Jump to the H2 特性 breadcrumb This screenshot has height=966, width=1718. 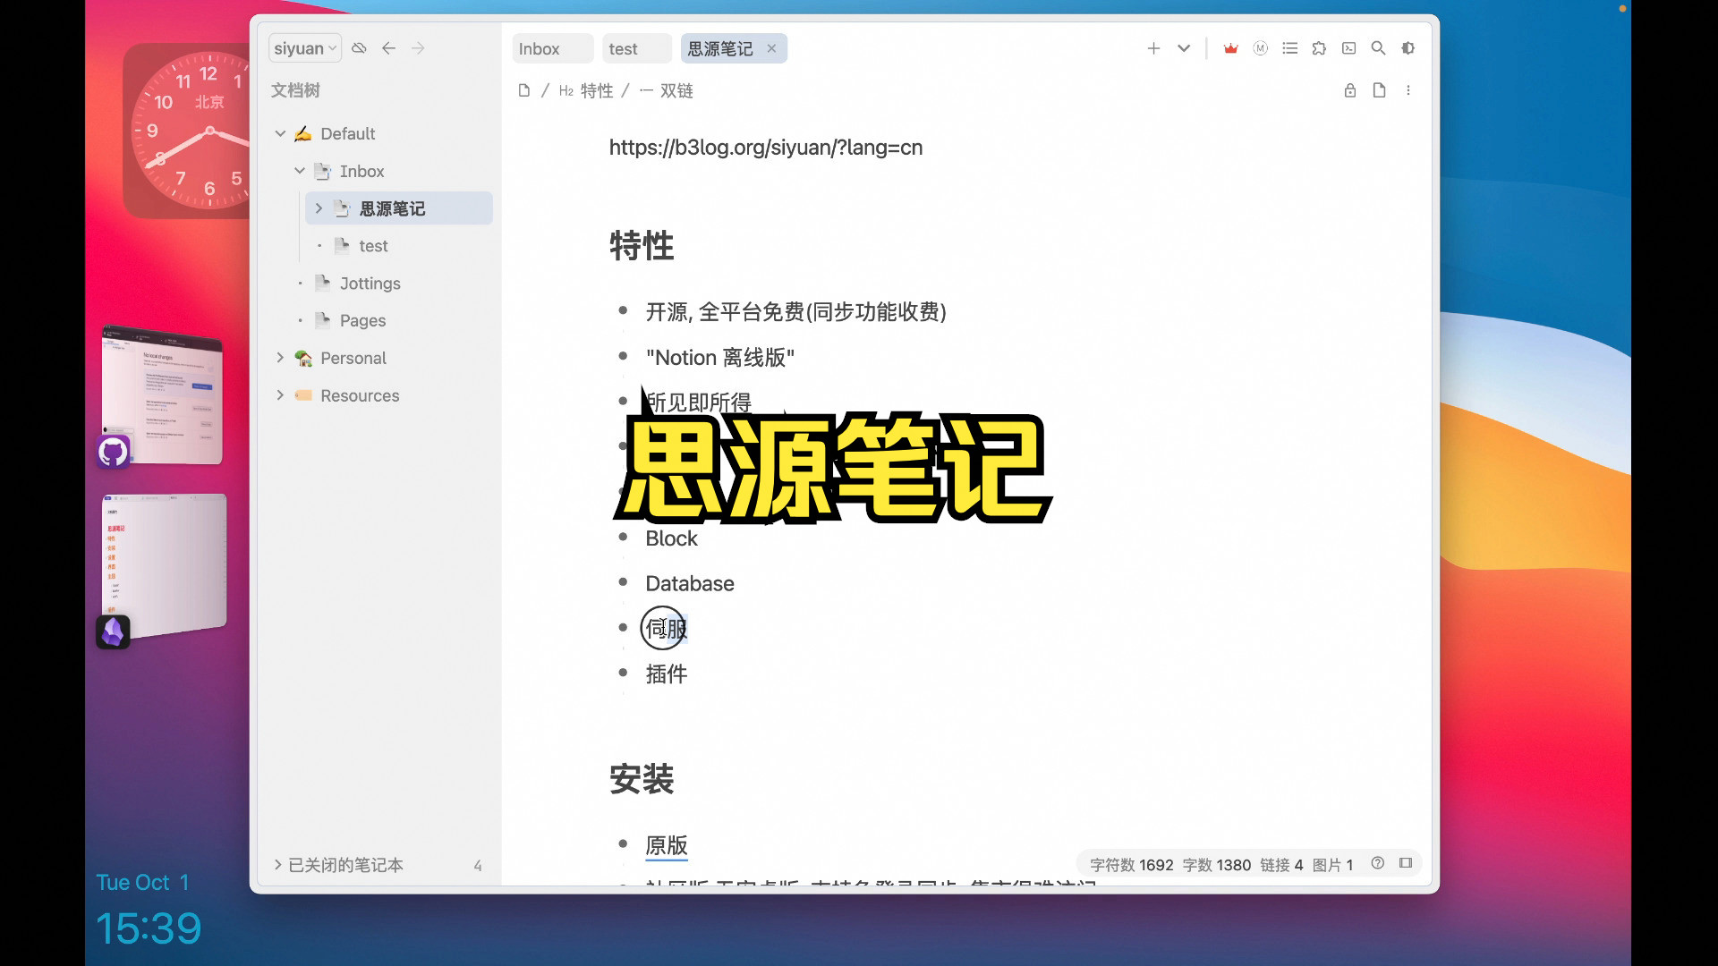586,90
